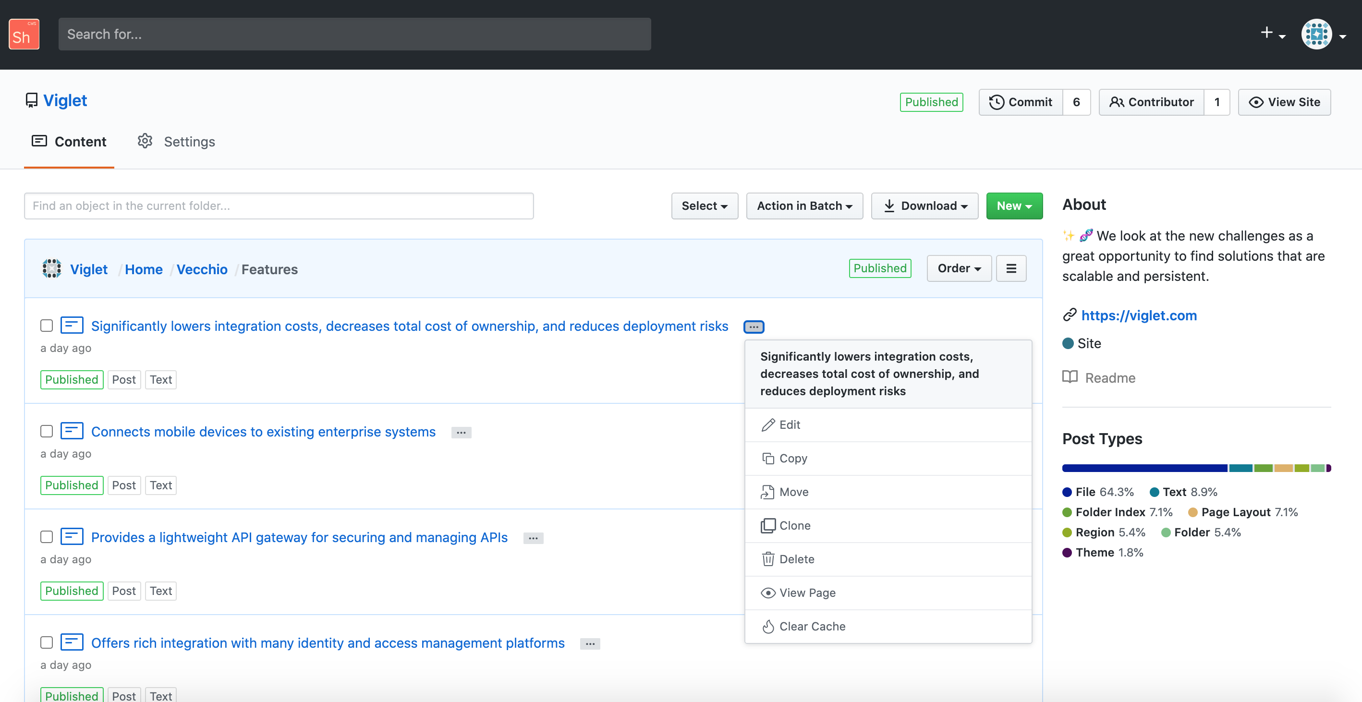Close the active ellipsis menu button
1362x702 pixels.
pos(754,327)
